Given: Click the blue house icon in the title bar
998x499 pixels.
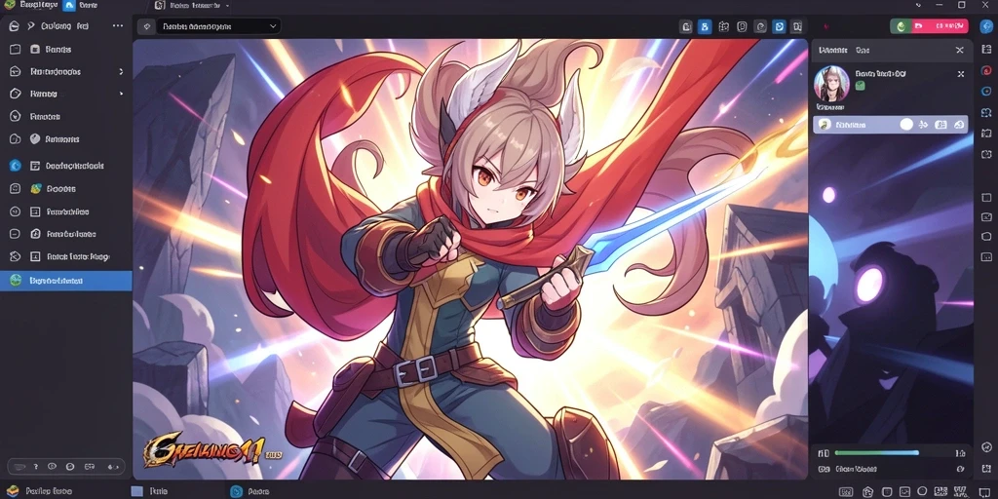Looking at the screenshot, I should pos(69,5).
